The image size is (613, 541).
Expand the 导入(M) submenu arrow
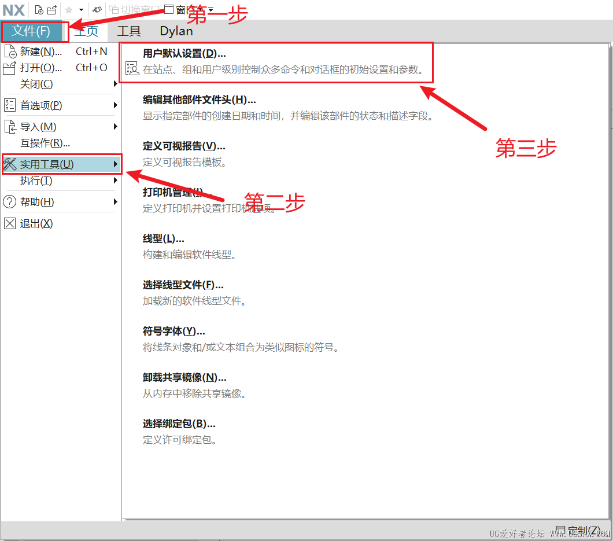(x=115, y=126)
